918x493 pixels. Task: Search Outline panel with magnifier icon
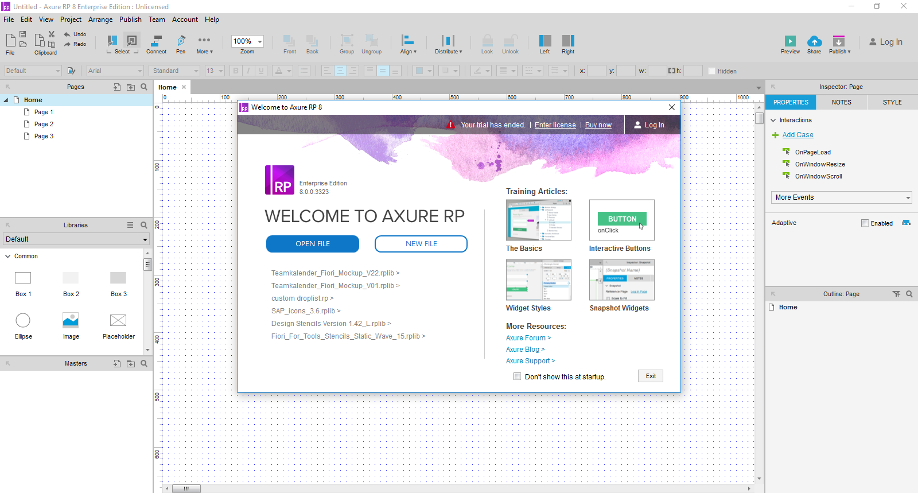909,294
